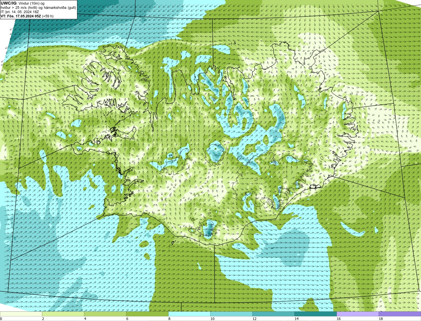Select the purple legend swatch above 18 m/s
Viewport: 421px width, 321px height.
(x=400, y=314)
